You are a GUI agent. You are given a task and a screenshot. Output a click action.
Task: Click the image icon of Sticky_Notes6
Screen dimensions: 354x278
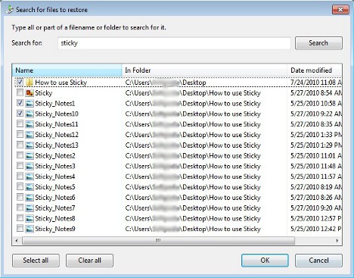(x=29, y=198)
